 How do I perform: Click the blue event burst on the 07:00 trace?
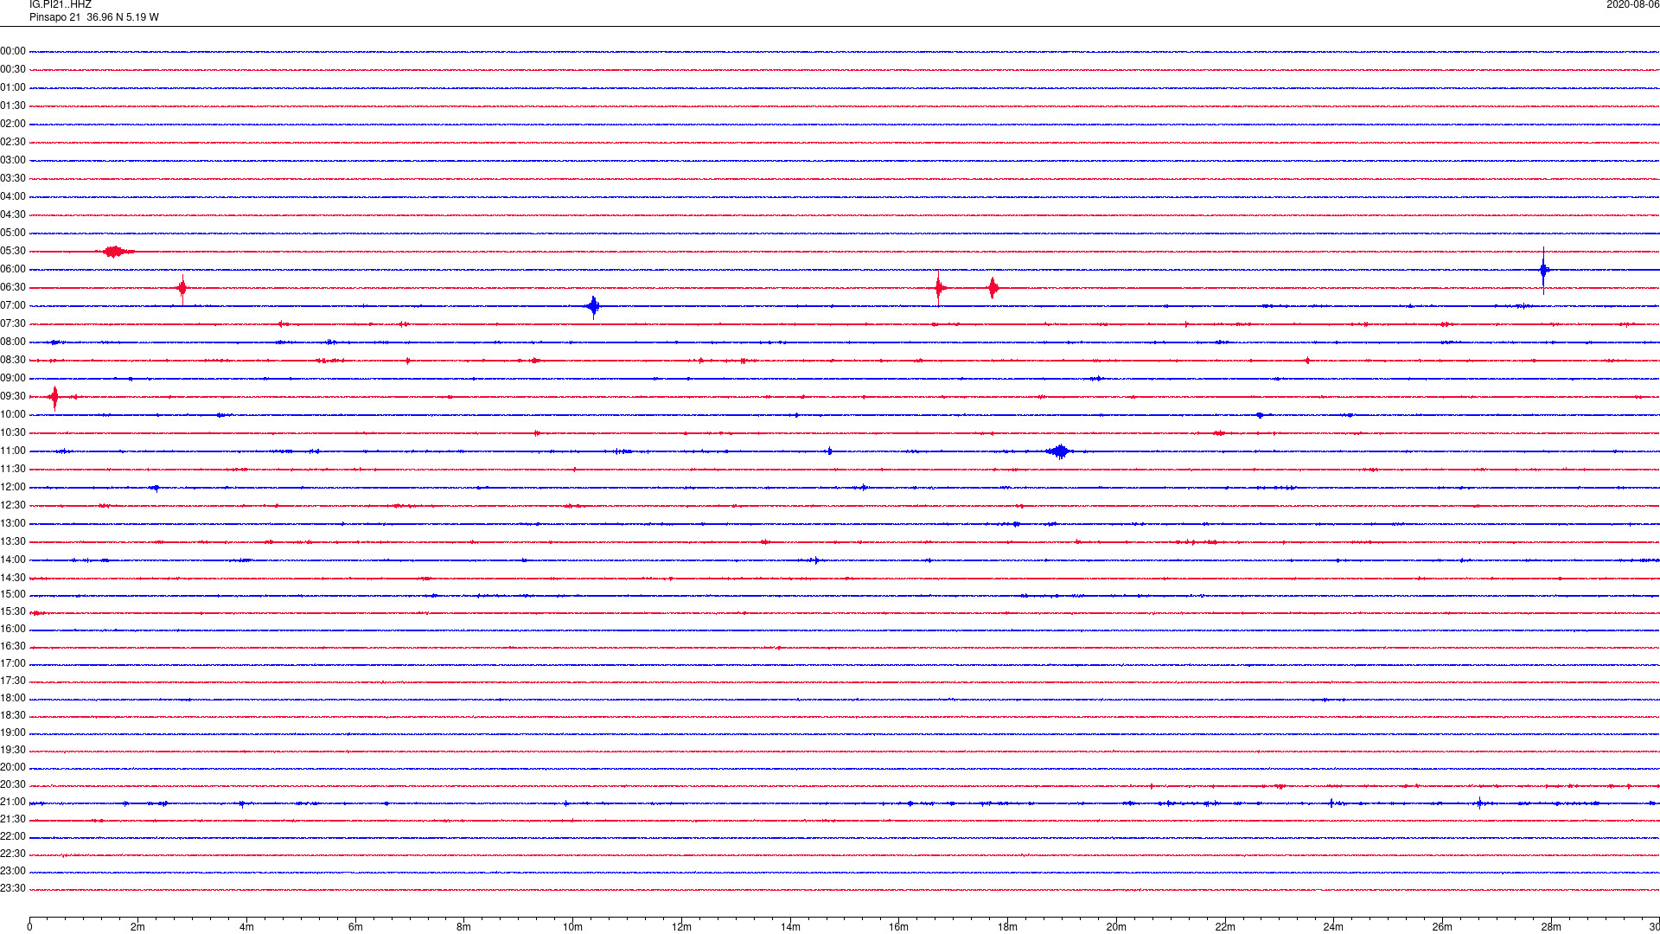click(x=593, y=306)
